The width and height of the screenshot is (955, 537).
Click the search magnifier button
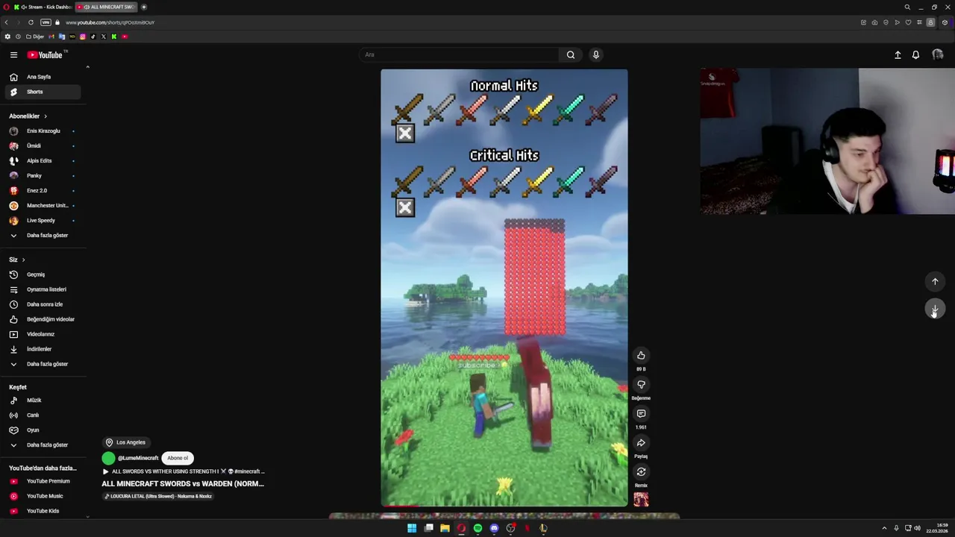[x=571, y=54]
